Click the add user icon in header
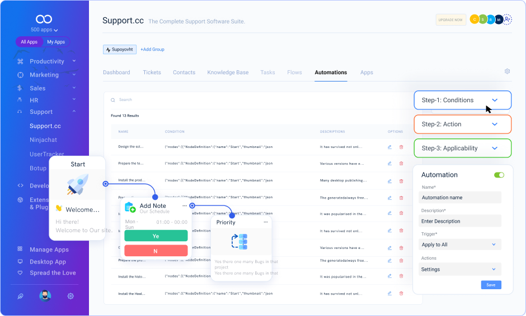 click(507, 20)
